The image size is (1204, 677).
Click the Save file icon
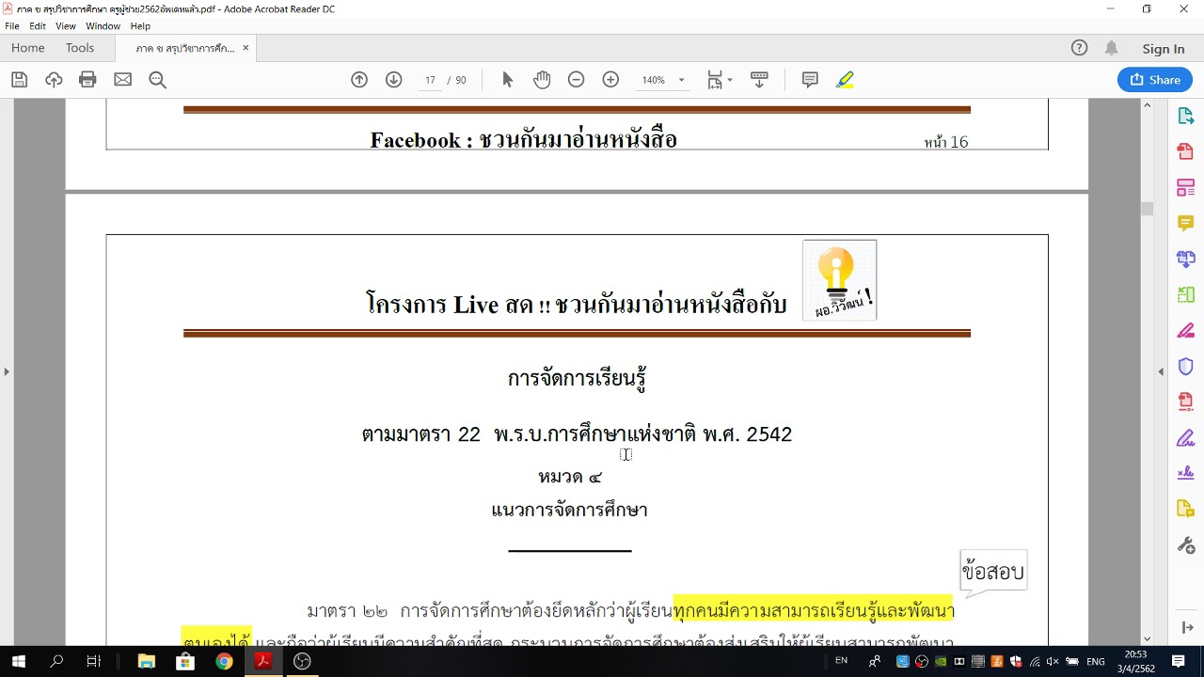(x=19, y=80)
